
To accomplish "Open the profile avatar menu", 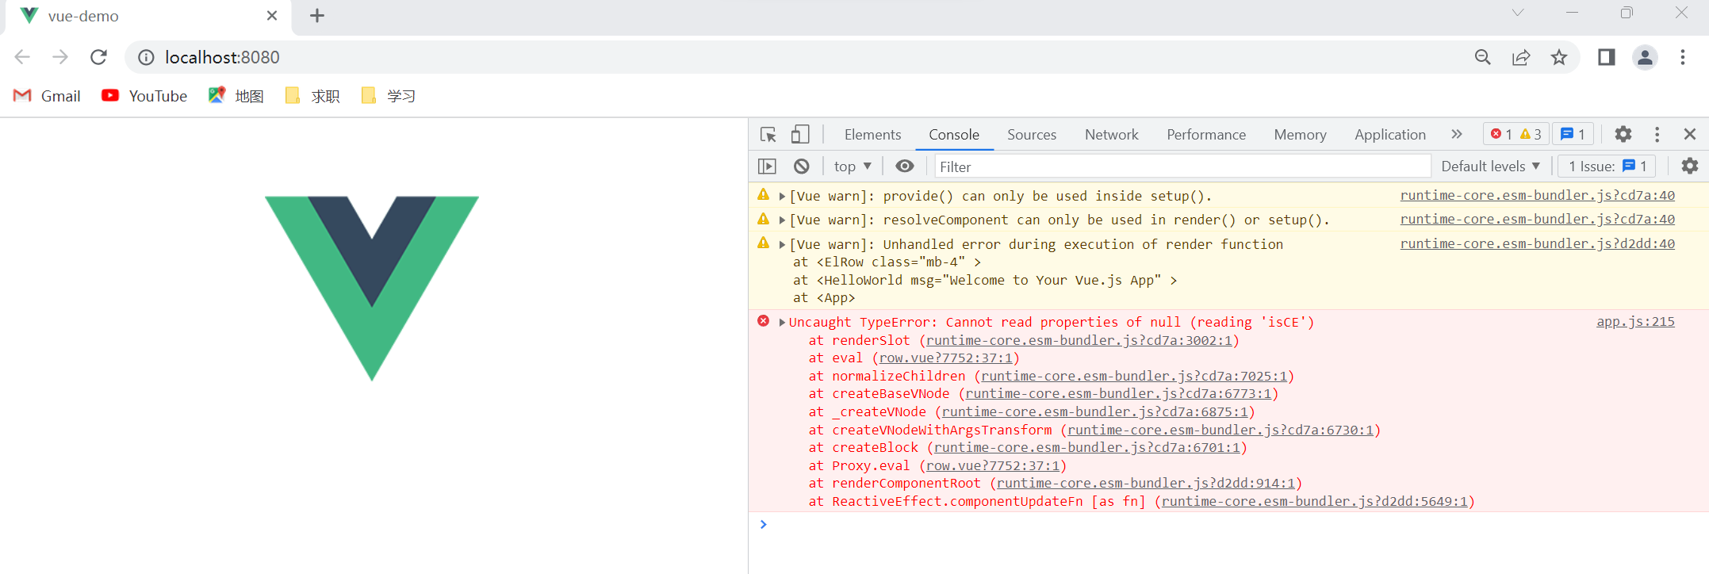I will pyautogui.click(x=1645, y=57).
